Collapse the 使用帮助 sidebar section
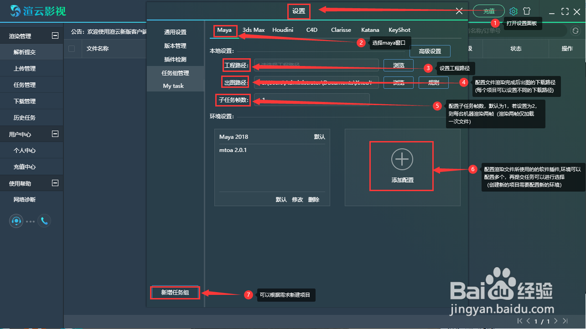The height and width of the screenshot is (329, 586). pos(55,183)
